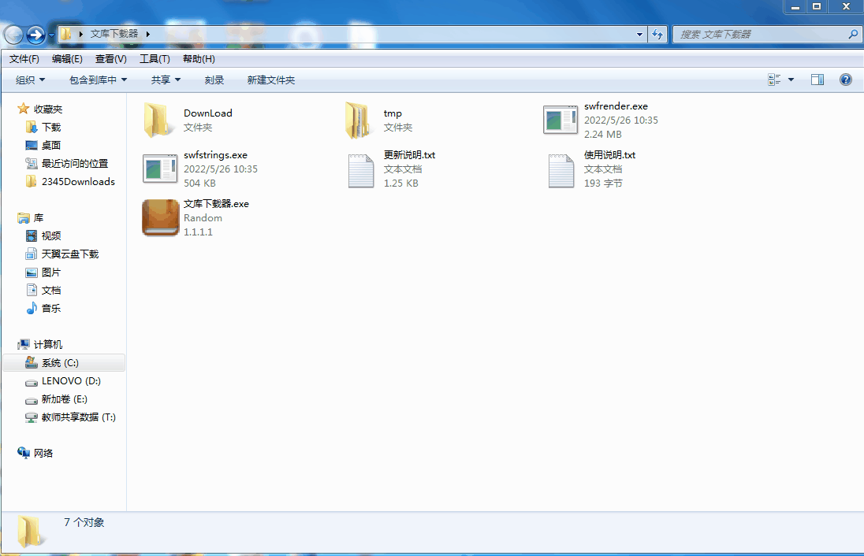Screen dimensions: 864x556
Task: Click the 新建文件夹 button
Action: [270, 80]
